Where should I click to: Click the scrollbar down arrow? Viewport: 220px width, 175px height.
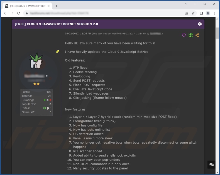pos(217,172)
